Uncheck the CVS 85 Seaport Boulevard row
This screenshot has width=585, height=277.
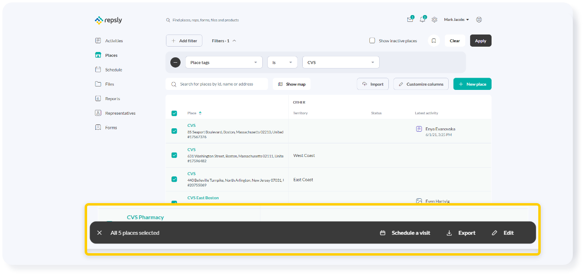tap(174, 131)
